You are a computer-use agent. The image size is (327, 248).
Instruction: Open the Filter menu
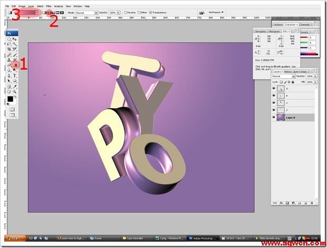(x=49, y=6)
